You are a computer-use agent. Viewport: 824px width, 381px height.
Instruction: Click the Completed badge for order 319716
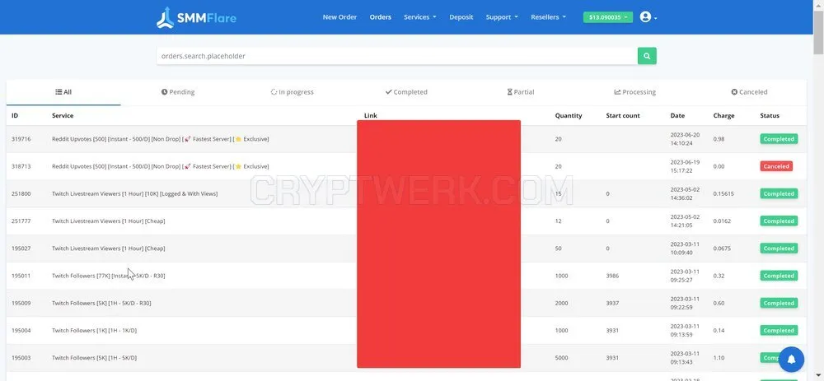[x=779, y=139]
